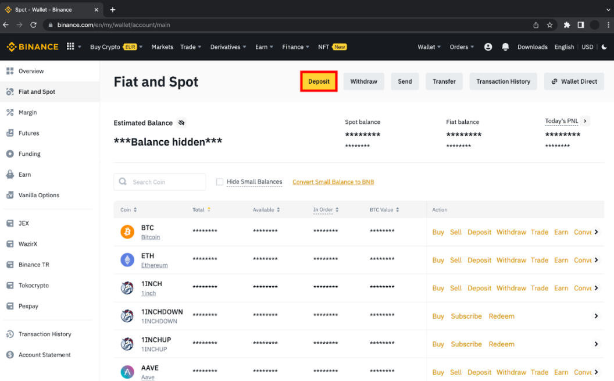Reload the page in browser
The height and width of the screenshot is (381, 614).
click(34, 25)
